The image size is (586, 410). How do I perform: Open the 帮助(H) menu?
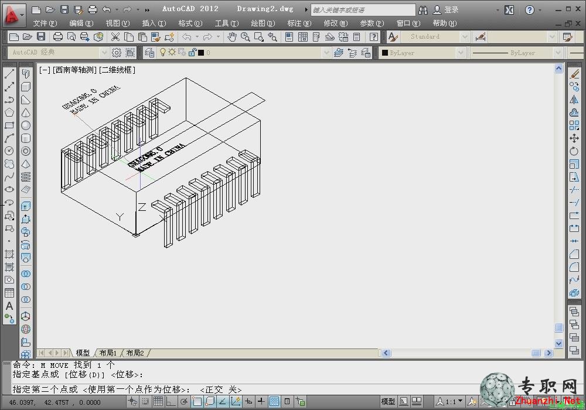[445, 23]
